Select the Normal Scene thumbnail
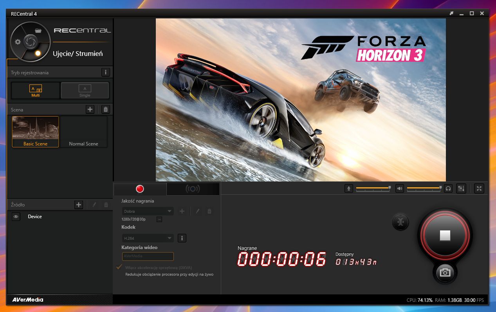Image resolution: width=496 pixels, height=312 pixels. 83,132
